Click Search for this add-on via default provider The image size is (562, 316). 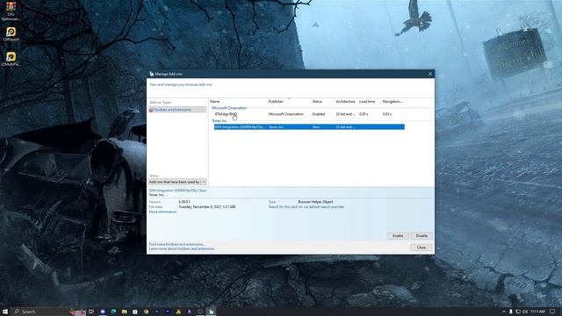[x=306, y=207]
